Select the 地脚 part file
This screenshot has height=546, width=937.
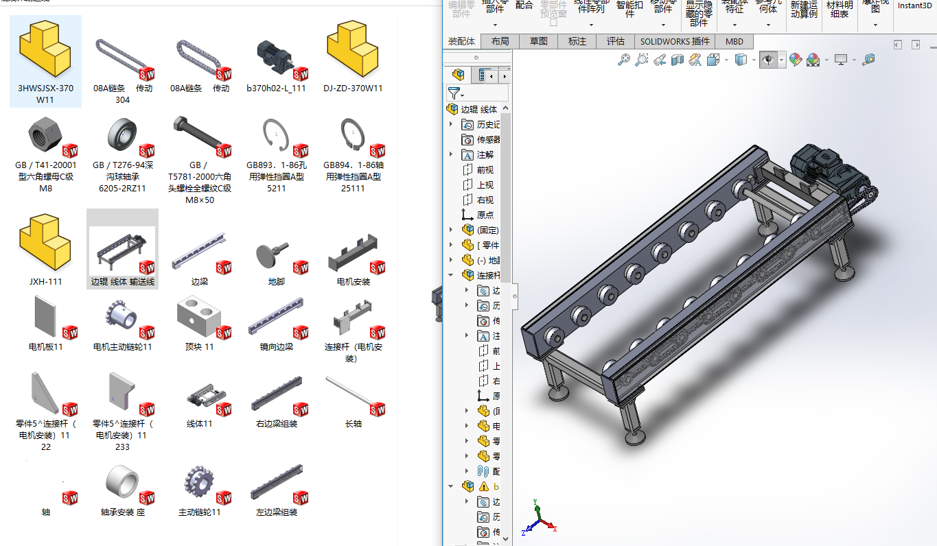pyautogui.click(x=277, y=261)
